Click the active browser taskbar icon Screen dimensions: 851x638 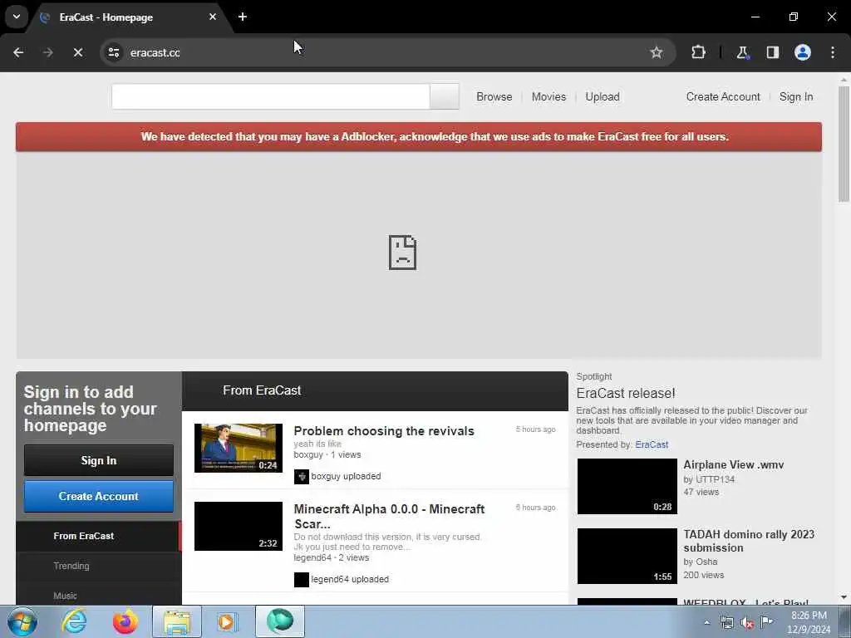click(x=280, y=621)
